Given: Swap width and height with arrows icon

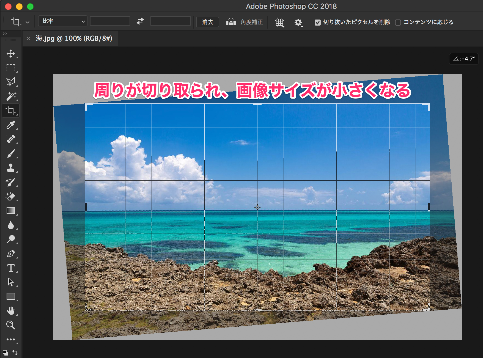Looking at the screenshot, I should [140, 21].
